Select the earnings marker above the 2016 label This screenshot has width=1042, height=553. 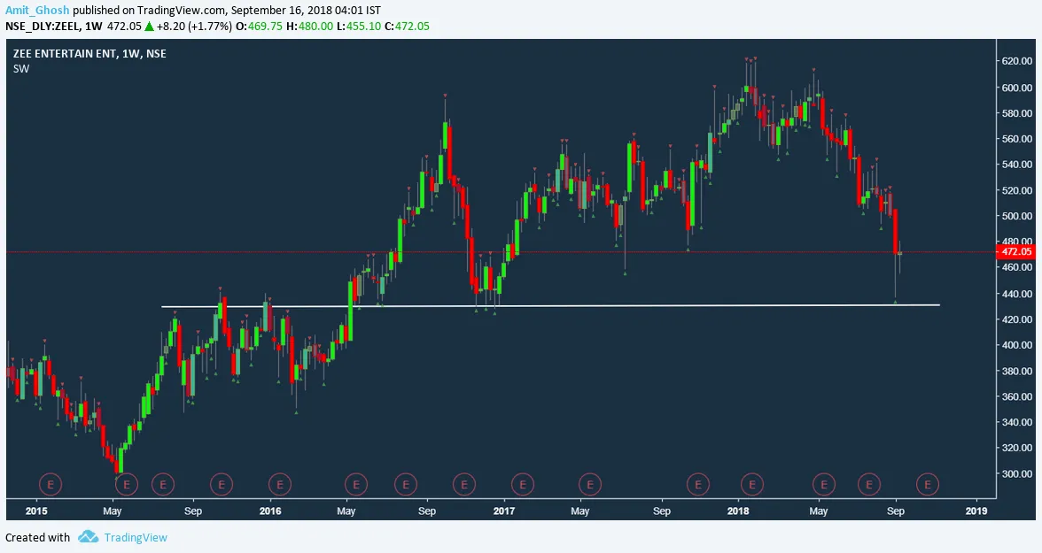pos(279,484)
